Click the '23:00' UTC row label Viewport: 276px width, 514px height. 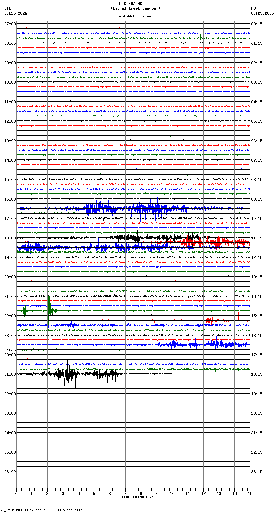point(10,336)
